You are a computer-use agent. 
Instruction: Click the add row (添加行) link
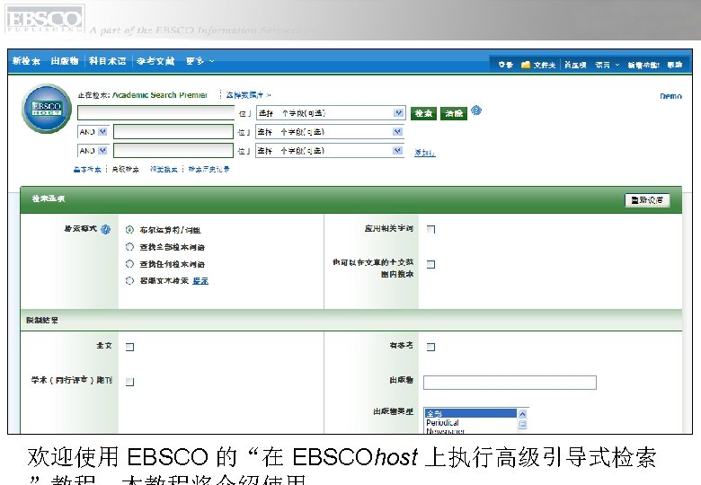pos(425,153)
